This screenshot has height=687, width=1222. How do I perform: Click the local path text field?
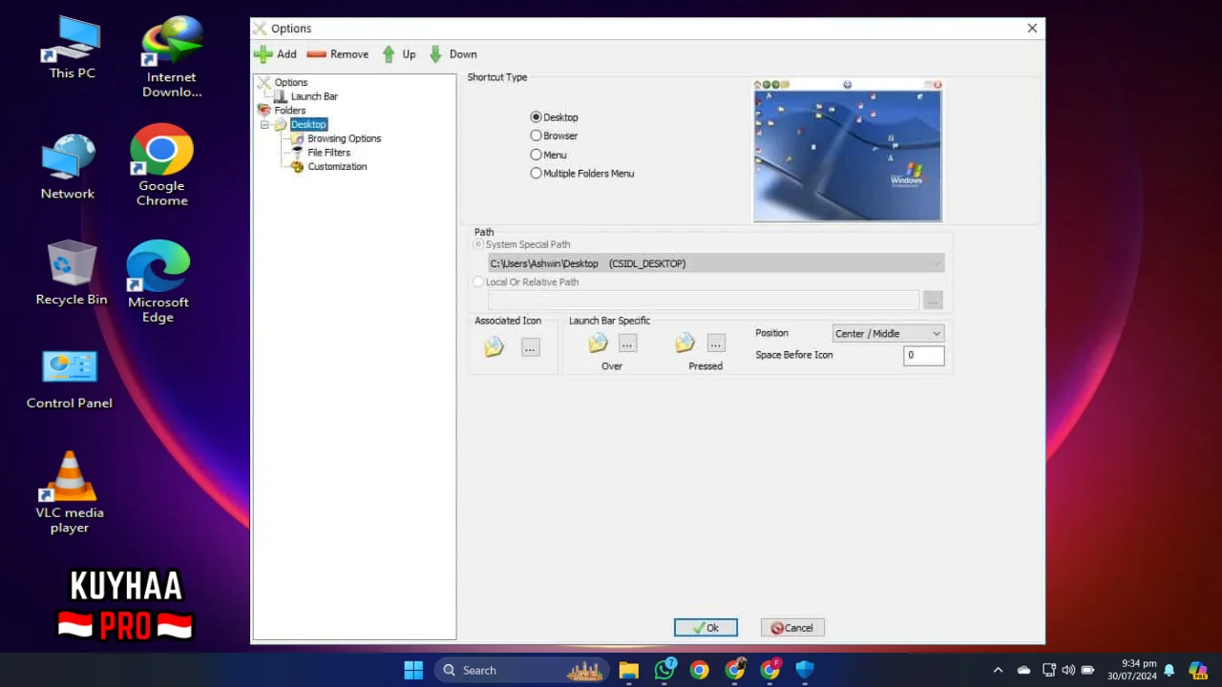tap(704, 301)
